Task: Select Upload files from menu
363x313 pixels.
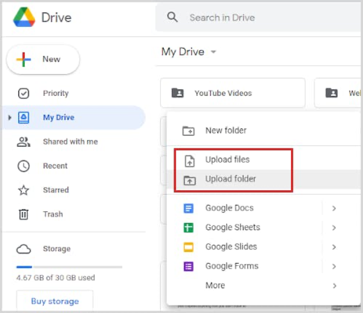Action: 227,160
